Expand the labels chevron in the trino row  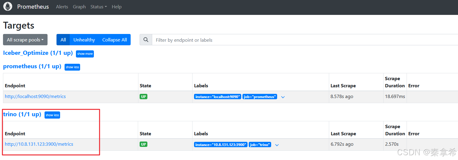pyautogui.click(x=277, y=145)
